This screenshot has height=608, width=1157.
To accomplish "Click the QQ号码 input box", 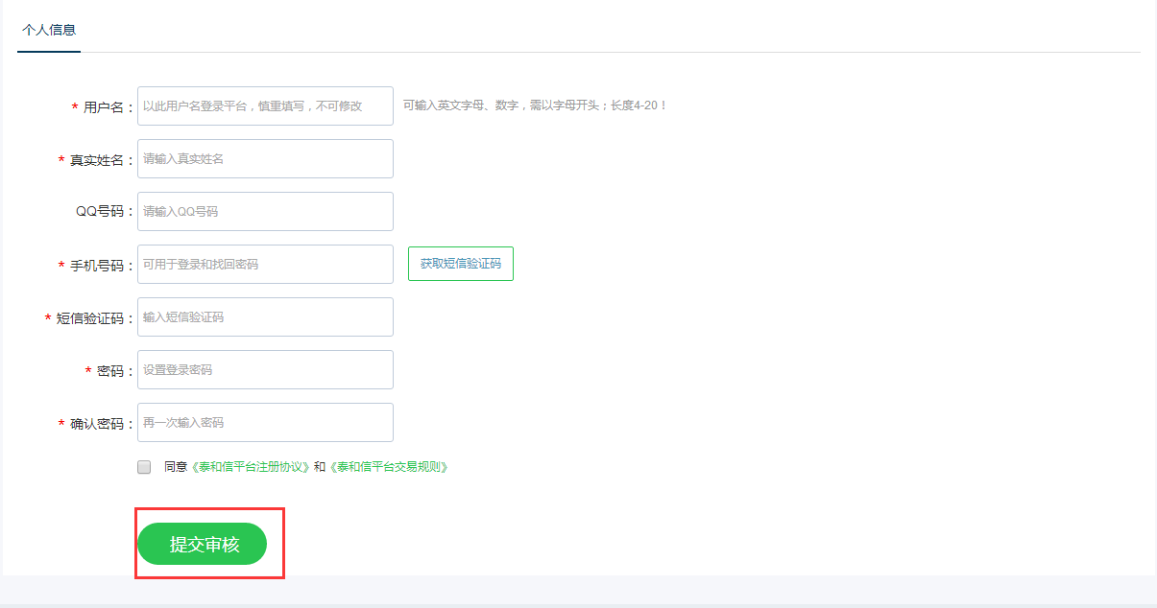I will [x=265, y=212].
